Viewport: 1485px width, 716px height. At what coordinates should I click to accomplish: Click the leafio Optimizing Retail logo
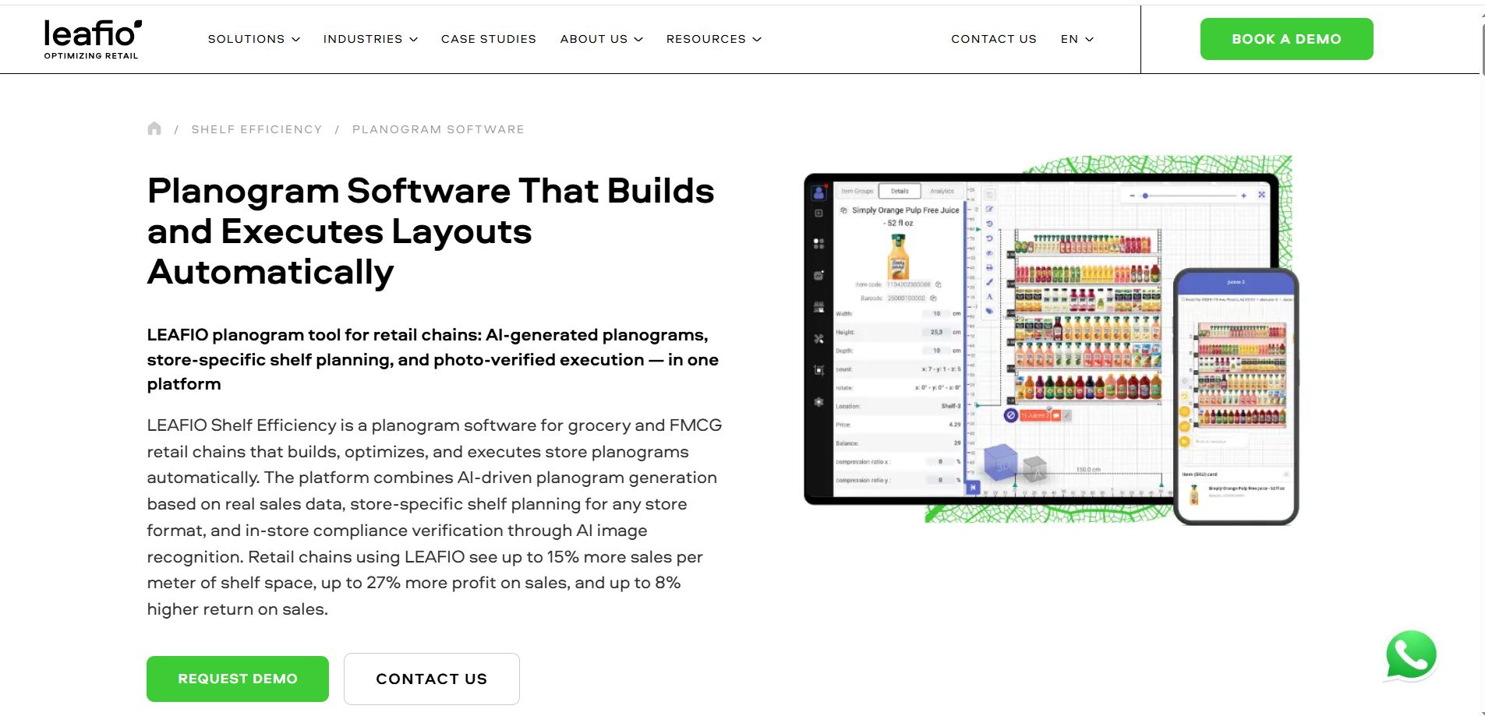coord(93,39)
